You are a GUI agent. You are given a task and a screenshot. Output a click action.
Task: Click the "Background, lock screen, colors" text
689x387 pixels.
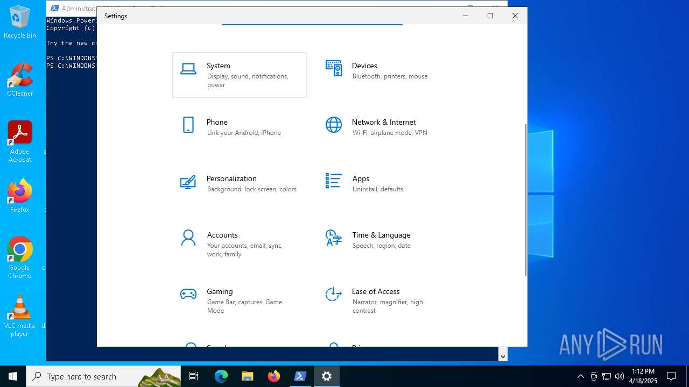(252, 189)
